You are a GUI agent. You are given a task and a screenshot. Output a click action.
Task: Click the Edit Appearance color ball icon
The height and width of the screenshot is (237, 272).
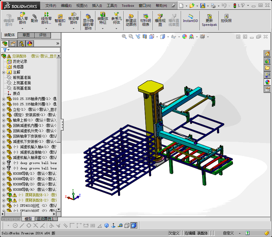click(x=185, y=36)
